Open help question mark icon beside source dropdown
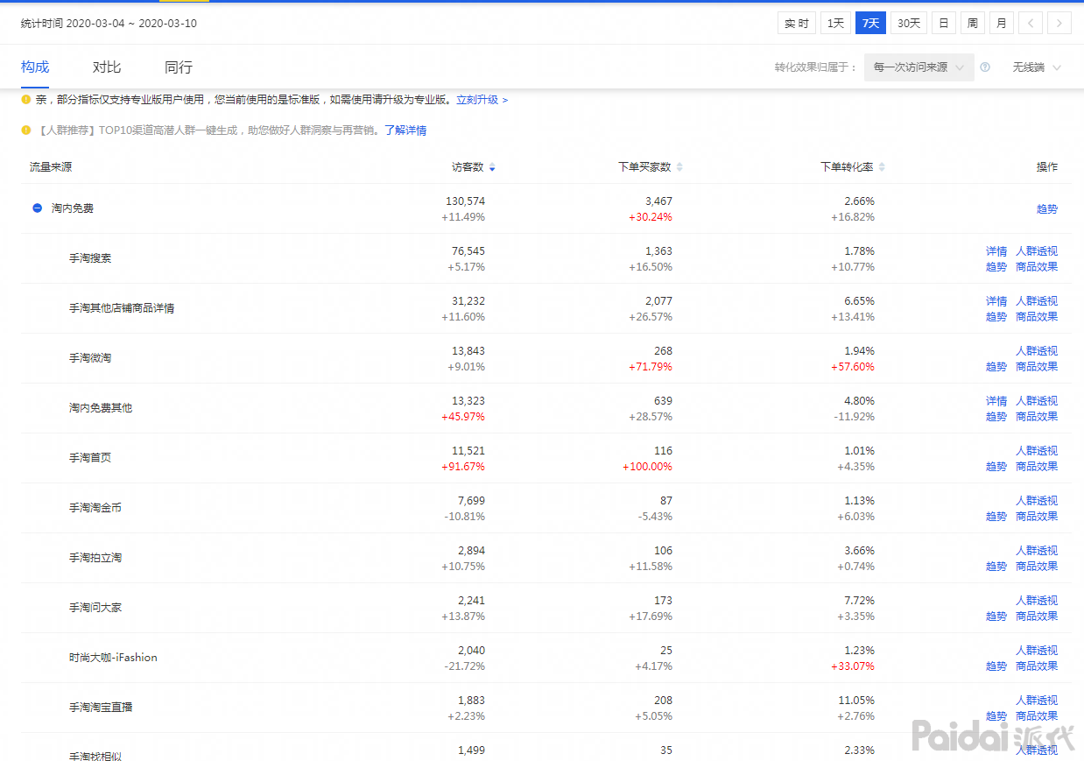The image size is (1084, 761). 985,67
